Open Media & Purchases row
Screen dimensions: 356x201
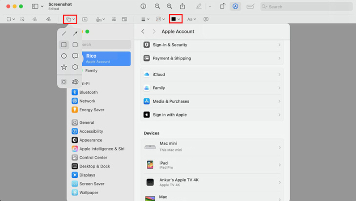pyautogui.click(x=212, y=101)
